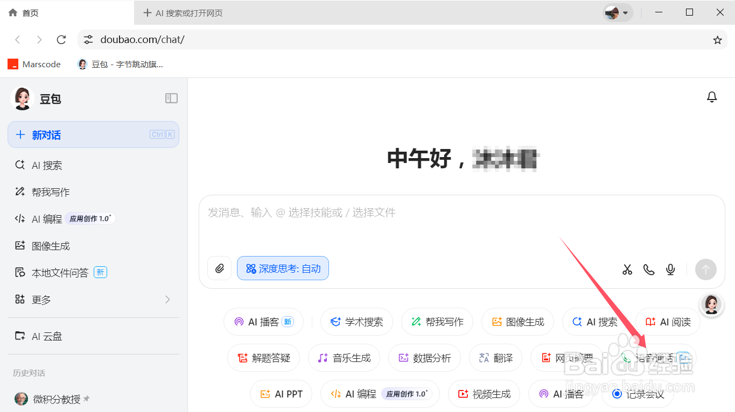This screenshot has width=735, height=412.
Task: Open 本地文件问答 in the sidebar
Action: pyautogui.click(x=93, y=273)
